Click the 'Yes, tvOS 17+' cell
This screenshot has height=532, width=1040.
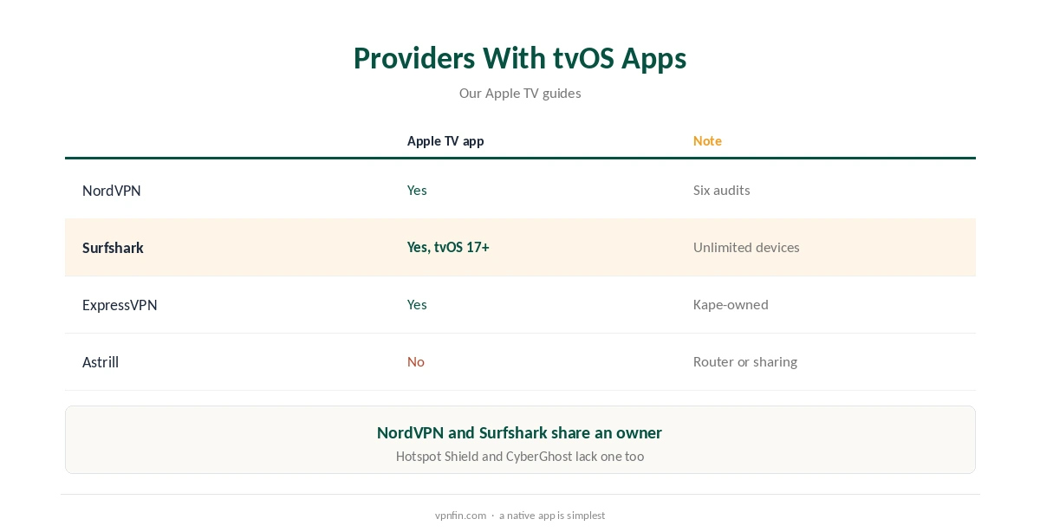tap(448, 247)
